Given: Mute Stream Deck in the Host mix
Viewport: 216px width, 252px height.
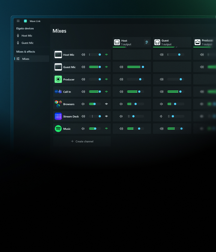Looking at the screenshot, I should pos(121,116).
